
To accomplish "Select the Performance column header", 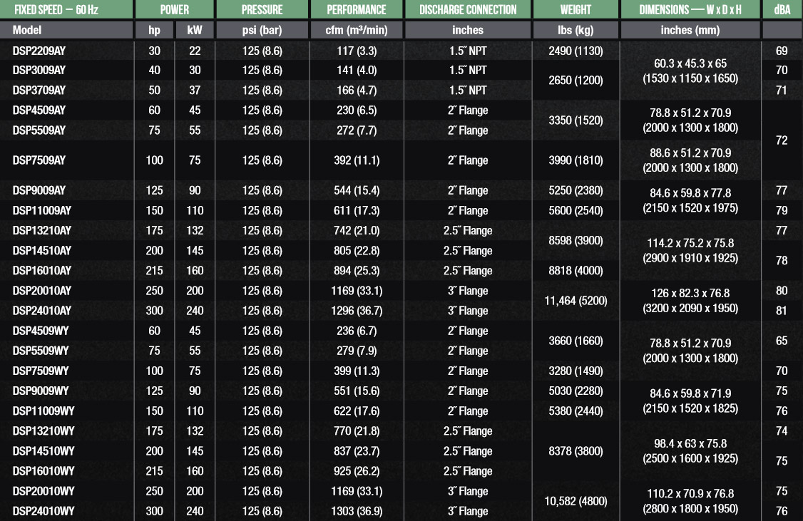I will [x=357, y=10].
